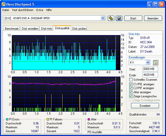Click the greyed Zeige Schreibgeschw. checkbox
Viewport: 166px width, 136px height.
click(131, 100)
